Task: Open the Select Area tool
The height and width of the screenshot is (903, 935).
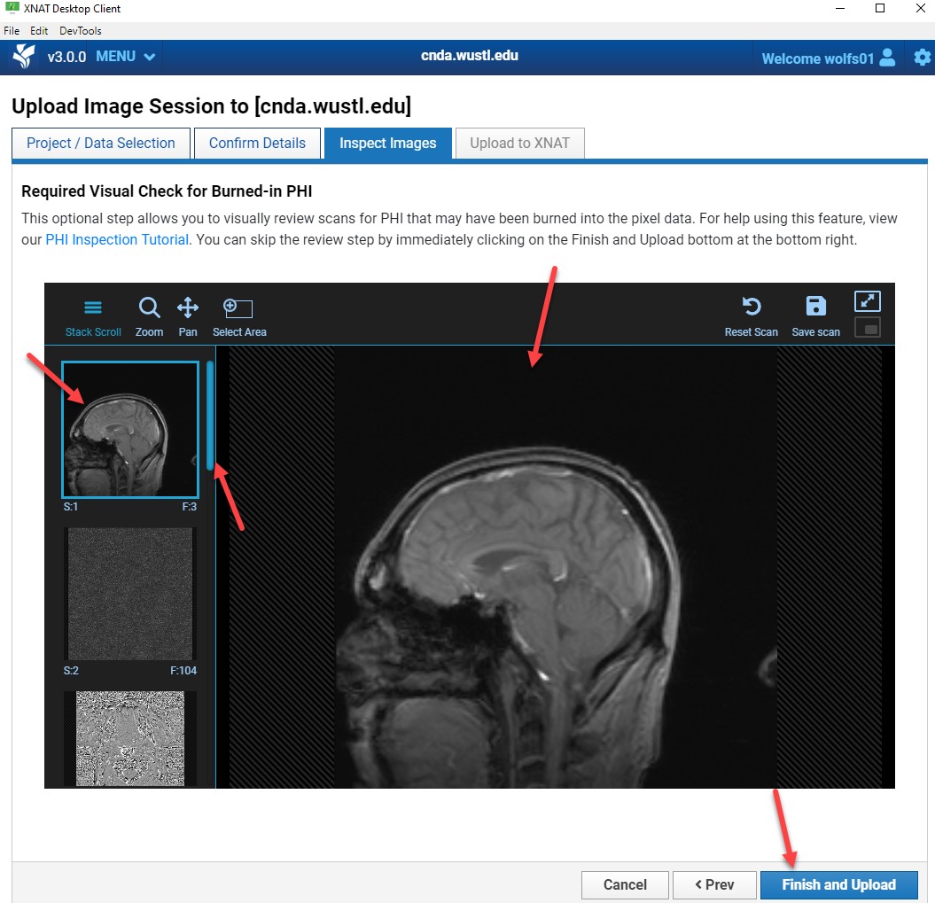Action: (238, 315)
